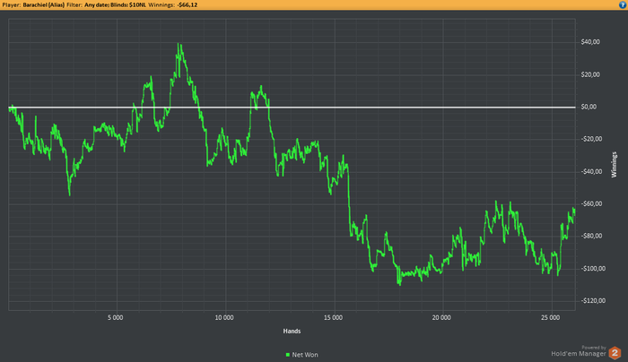Image resolution: width=628 pixels, height=362 pixels.
Task: Click the green Net Won legend swatch
Action: point(288,355)
